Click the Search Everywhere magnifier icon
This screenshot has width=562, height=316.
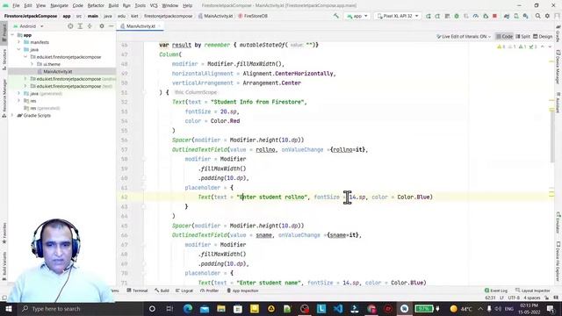coord(537,16)
